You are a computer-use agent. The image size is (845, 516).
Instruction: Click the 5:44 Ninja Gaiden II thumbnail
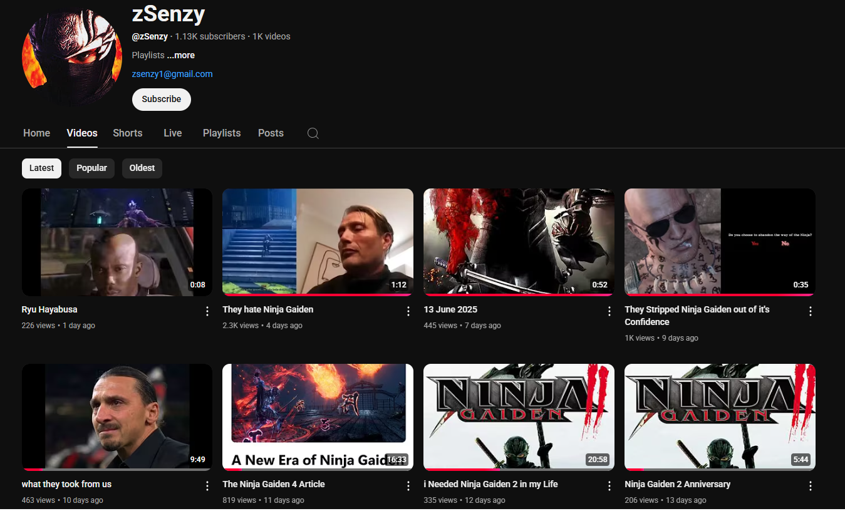tap(720, 417)
